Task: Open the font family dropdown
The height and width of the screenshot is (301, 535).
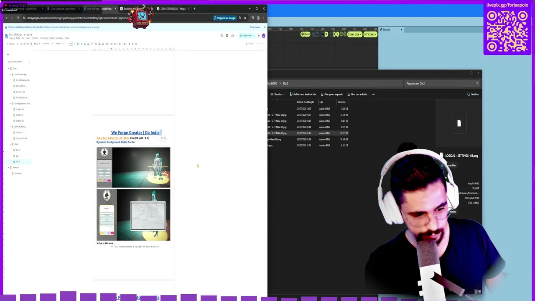Action: [x=60, y=44]
